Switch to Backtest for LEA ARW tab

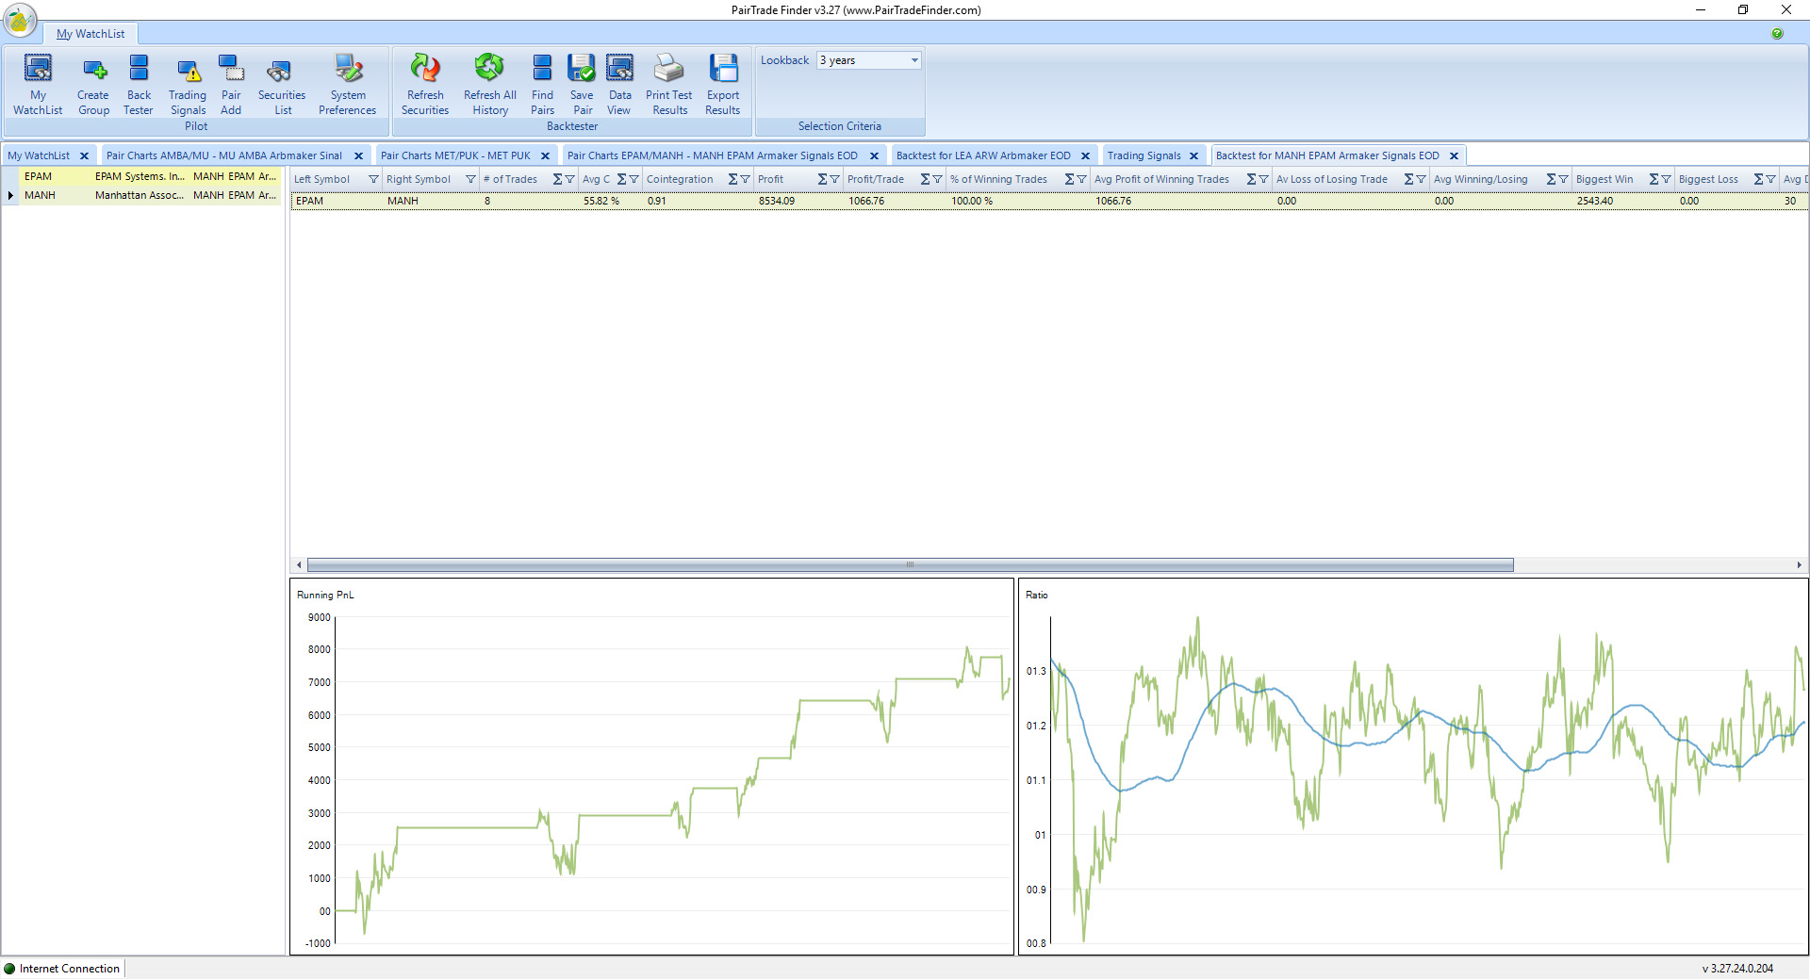[982, 155]
